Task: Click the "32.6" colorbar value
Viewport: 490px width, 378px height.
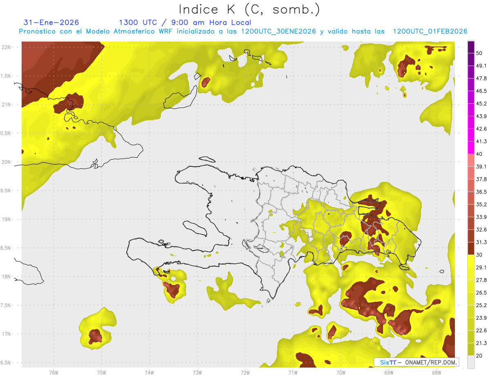Action: point(481,230)
